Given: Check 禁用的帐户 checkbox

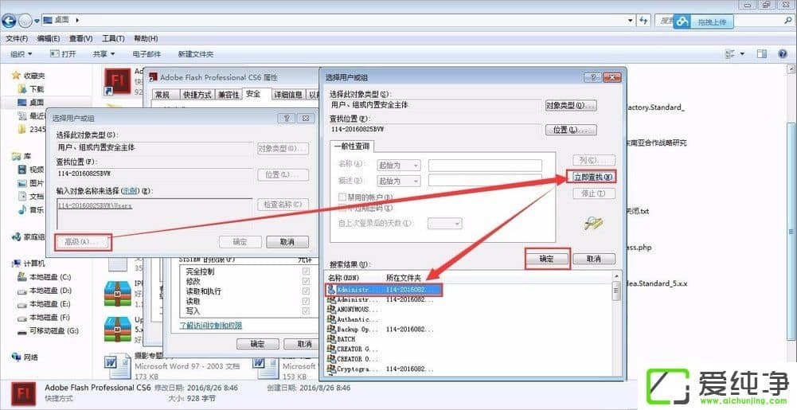Looking at the screenshot, I should click(x=342, y=197).
